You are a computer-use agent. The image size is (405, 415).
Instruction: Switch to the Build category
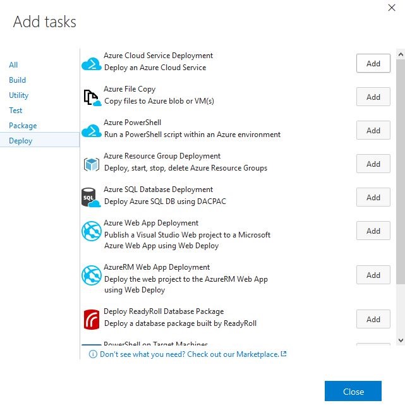[x=18, y=80]
